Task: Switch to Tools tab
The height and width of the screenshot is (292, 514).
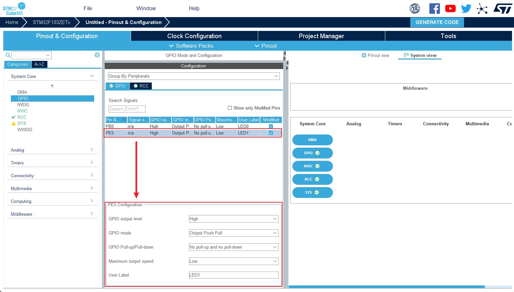Action: click(448, 36)
